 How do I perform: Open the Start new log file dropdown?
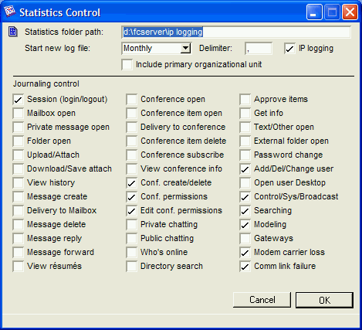(185, 48)
